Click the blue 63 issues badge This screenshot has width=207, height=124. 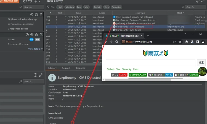[x=31, y=39]
